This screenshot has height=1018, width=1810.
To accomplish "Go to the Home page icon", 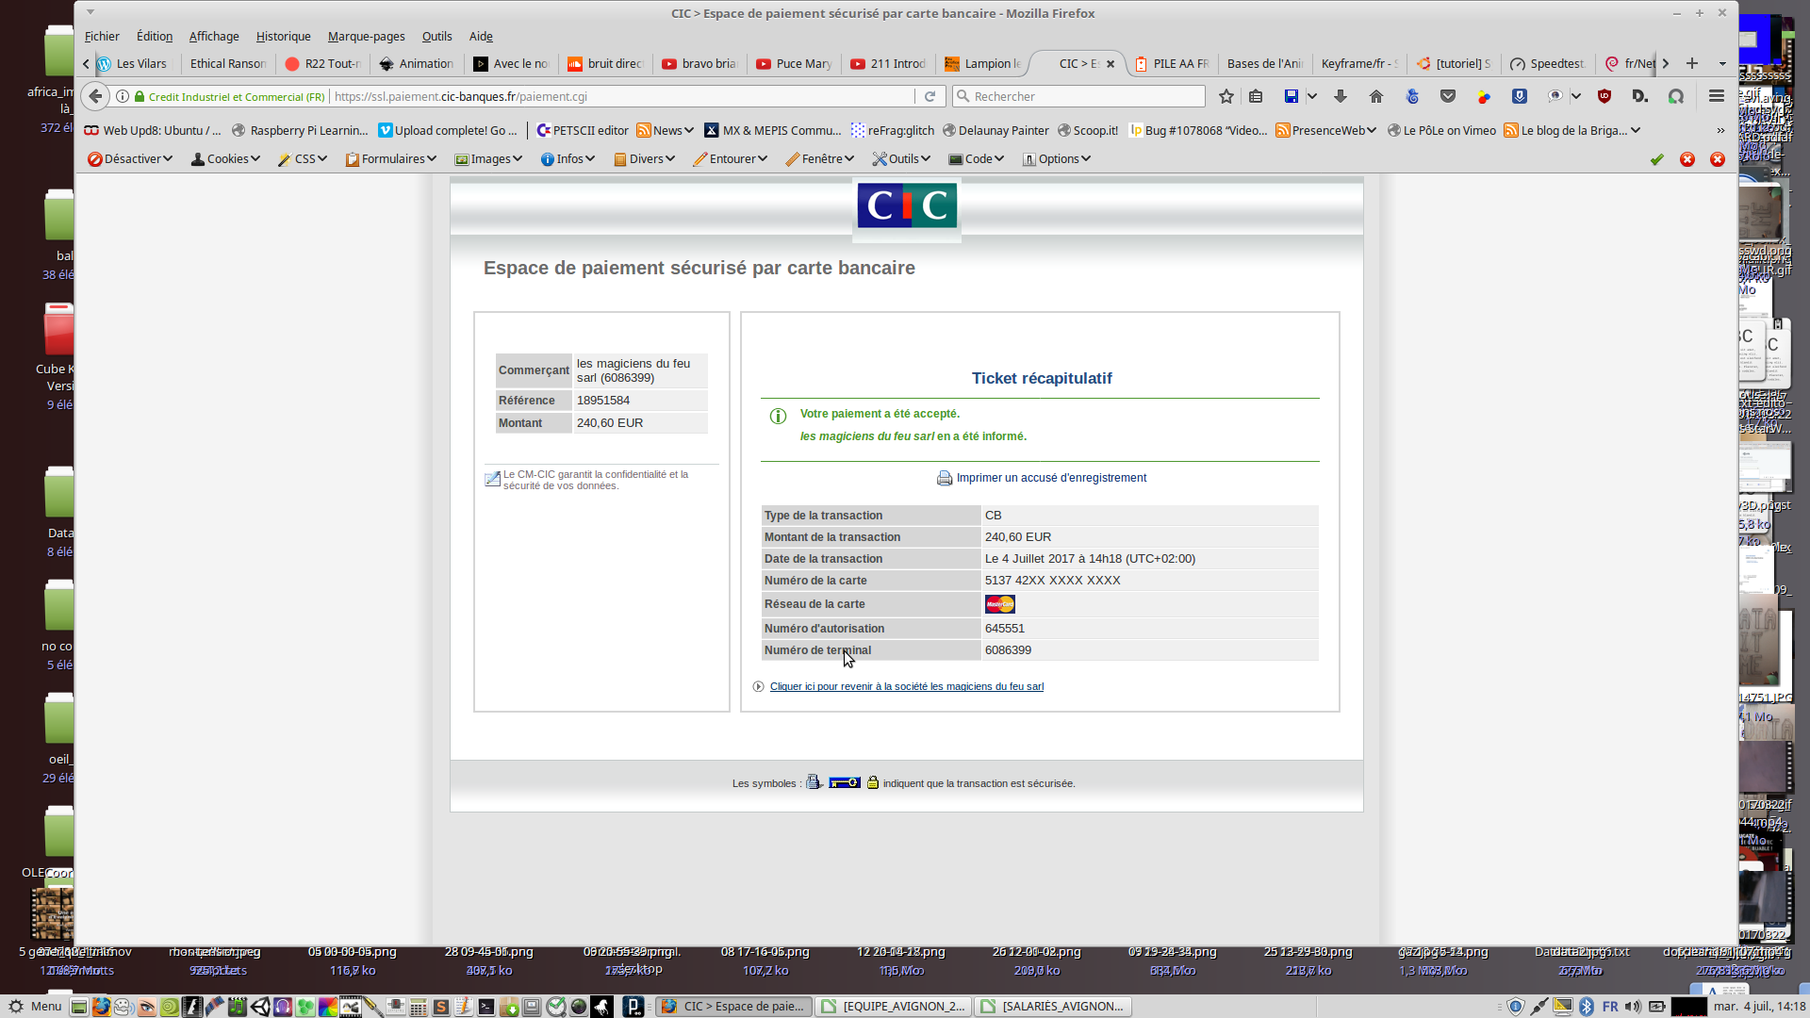I will [x=1375, y=96].
